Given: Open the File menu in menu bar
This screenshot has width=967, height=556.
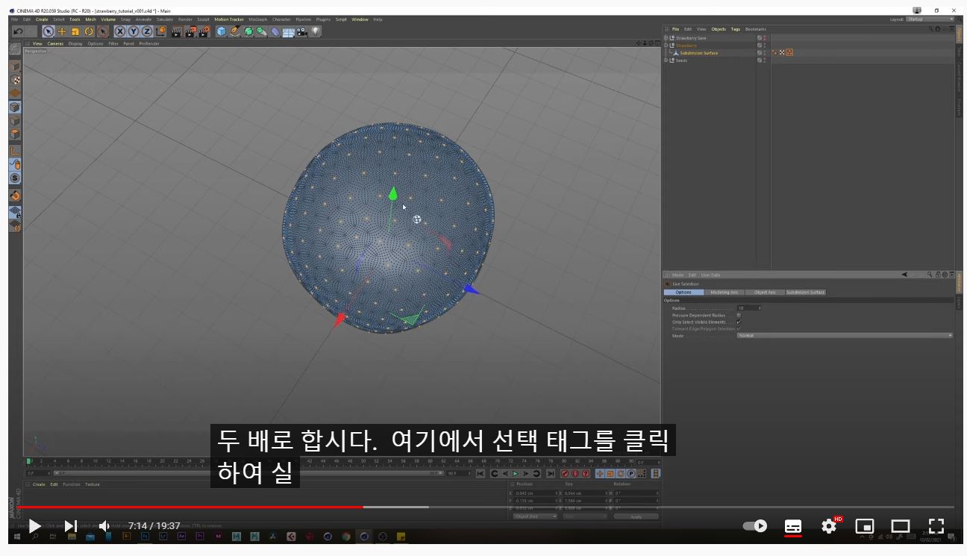Looking at the screenshot, I should (14, 19).
